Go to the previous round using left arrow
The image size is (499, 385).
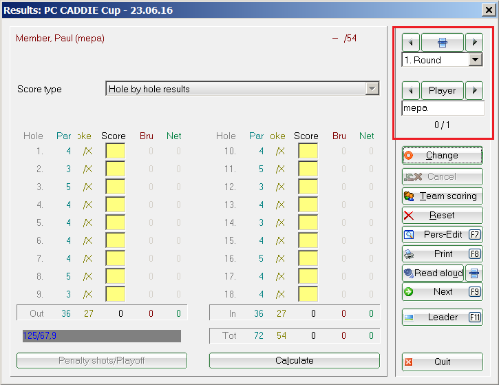coord(411,42)
